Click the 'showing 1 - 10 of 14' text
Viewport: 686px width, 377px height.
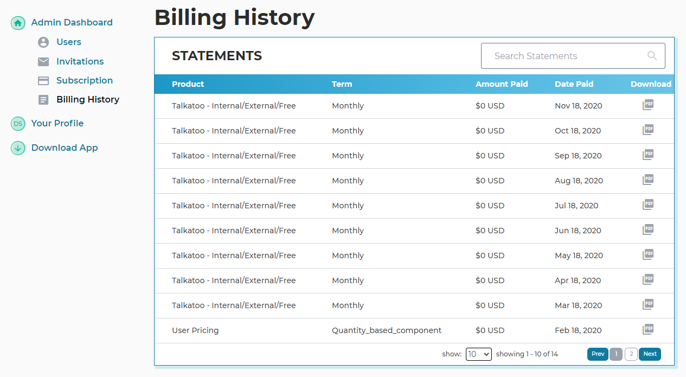click(x=527, y=354)
